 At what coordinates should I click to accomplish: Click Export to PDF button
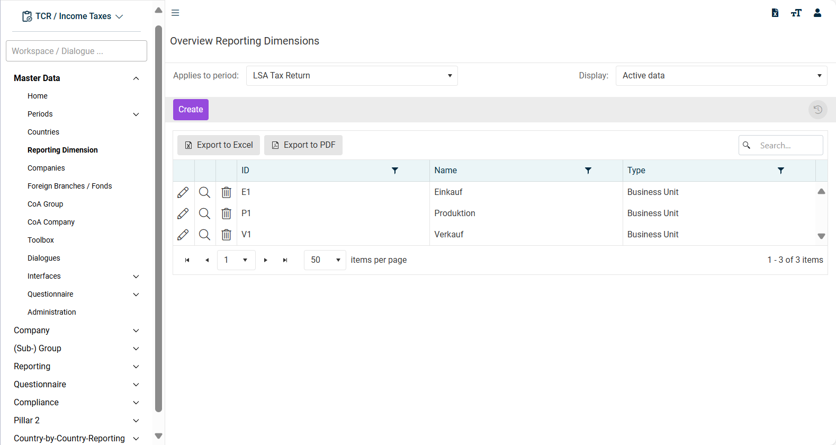pos(303,145)
